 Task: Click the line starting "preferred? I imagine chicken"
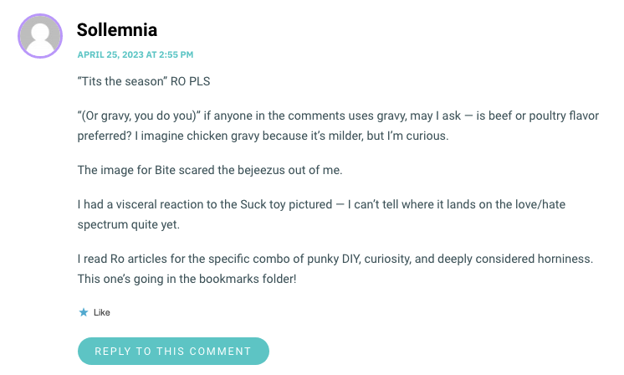click(263, 136)
